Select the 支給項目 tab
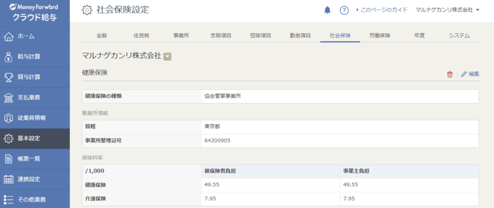494x208 pixels. 220,36
